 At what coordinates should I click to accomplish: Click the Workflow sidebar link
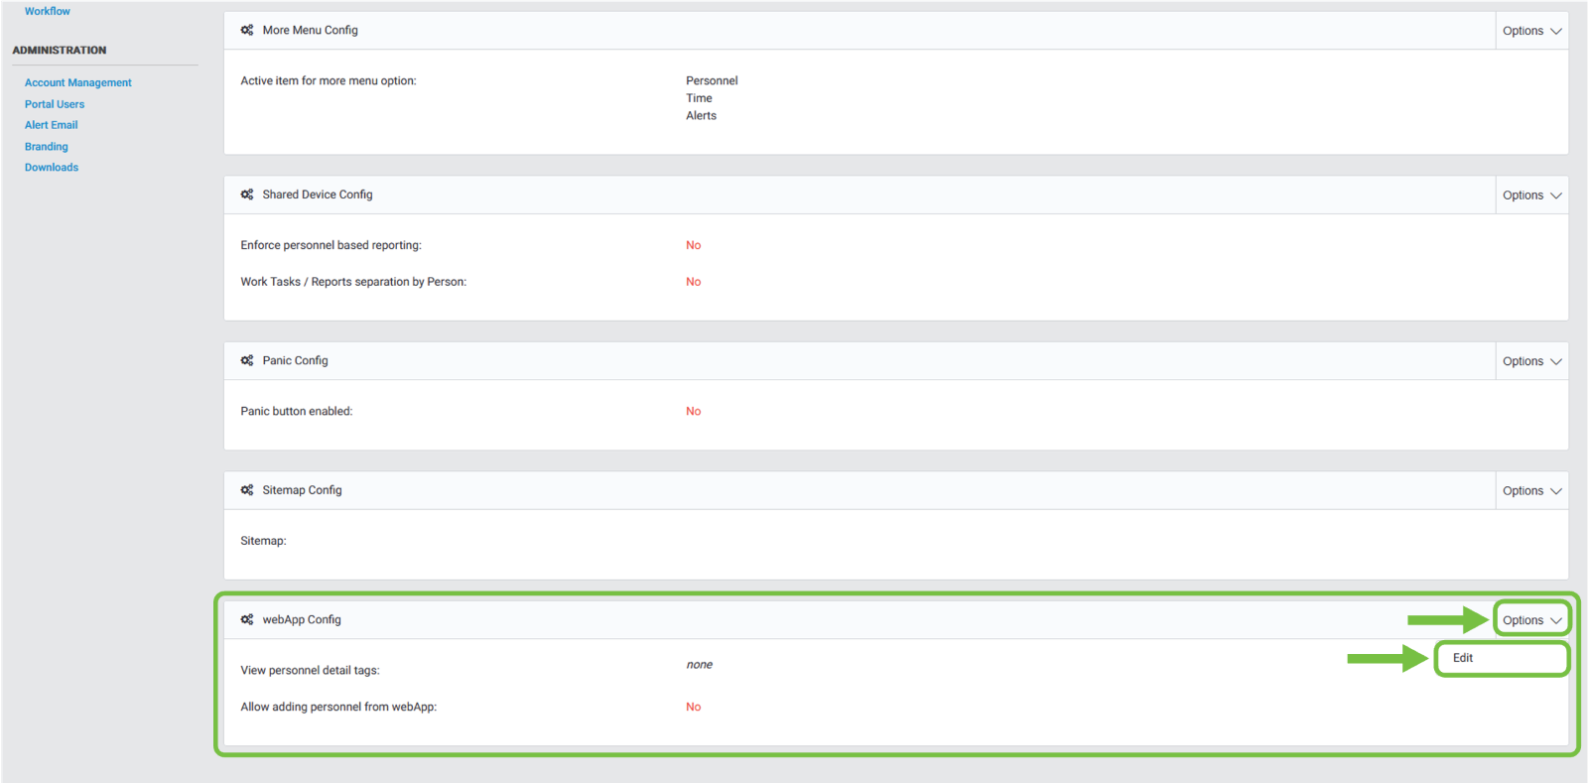click(48, 12)
